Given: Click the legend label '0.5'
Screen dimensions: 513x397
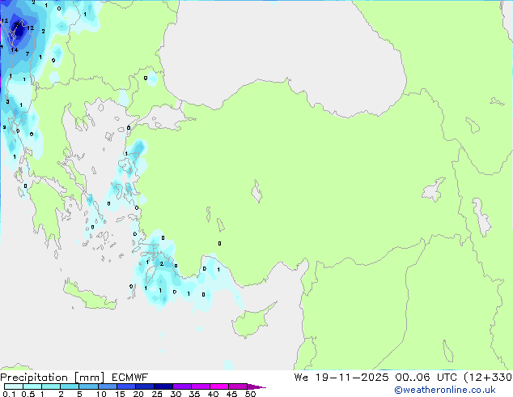Looking at the screenshot, I should pos(28,394).
